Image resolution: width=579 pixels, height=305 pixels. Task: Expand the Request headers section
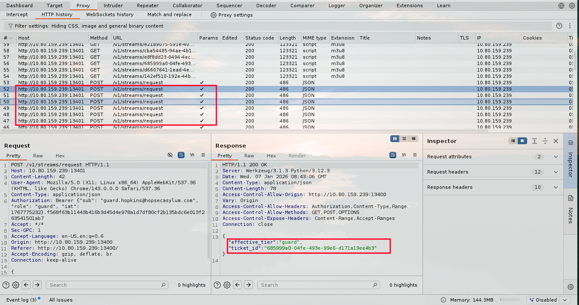(x=556, y=172)
